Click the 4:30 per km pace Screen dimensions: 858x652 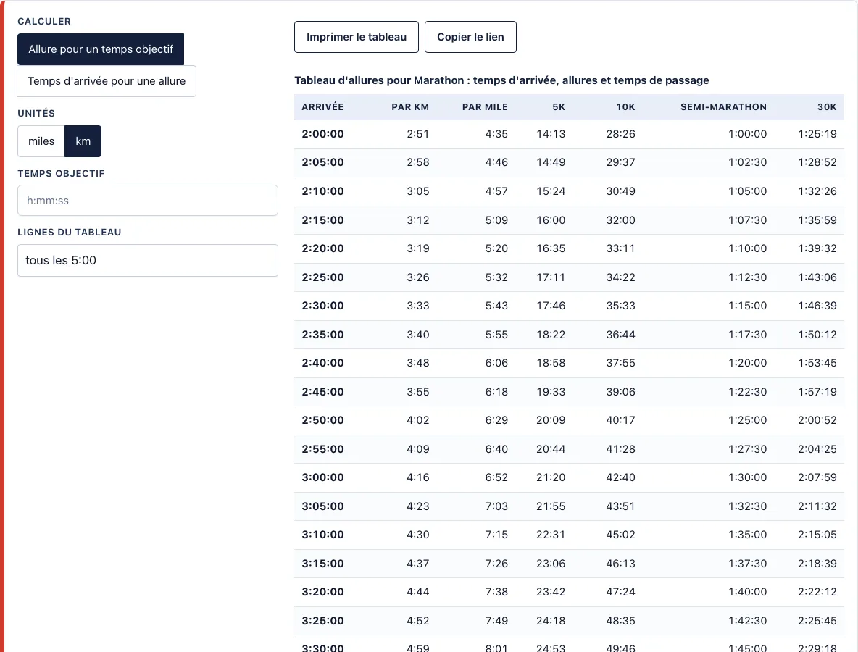pos(418,535)
